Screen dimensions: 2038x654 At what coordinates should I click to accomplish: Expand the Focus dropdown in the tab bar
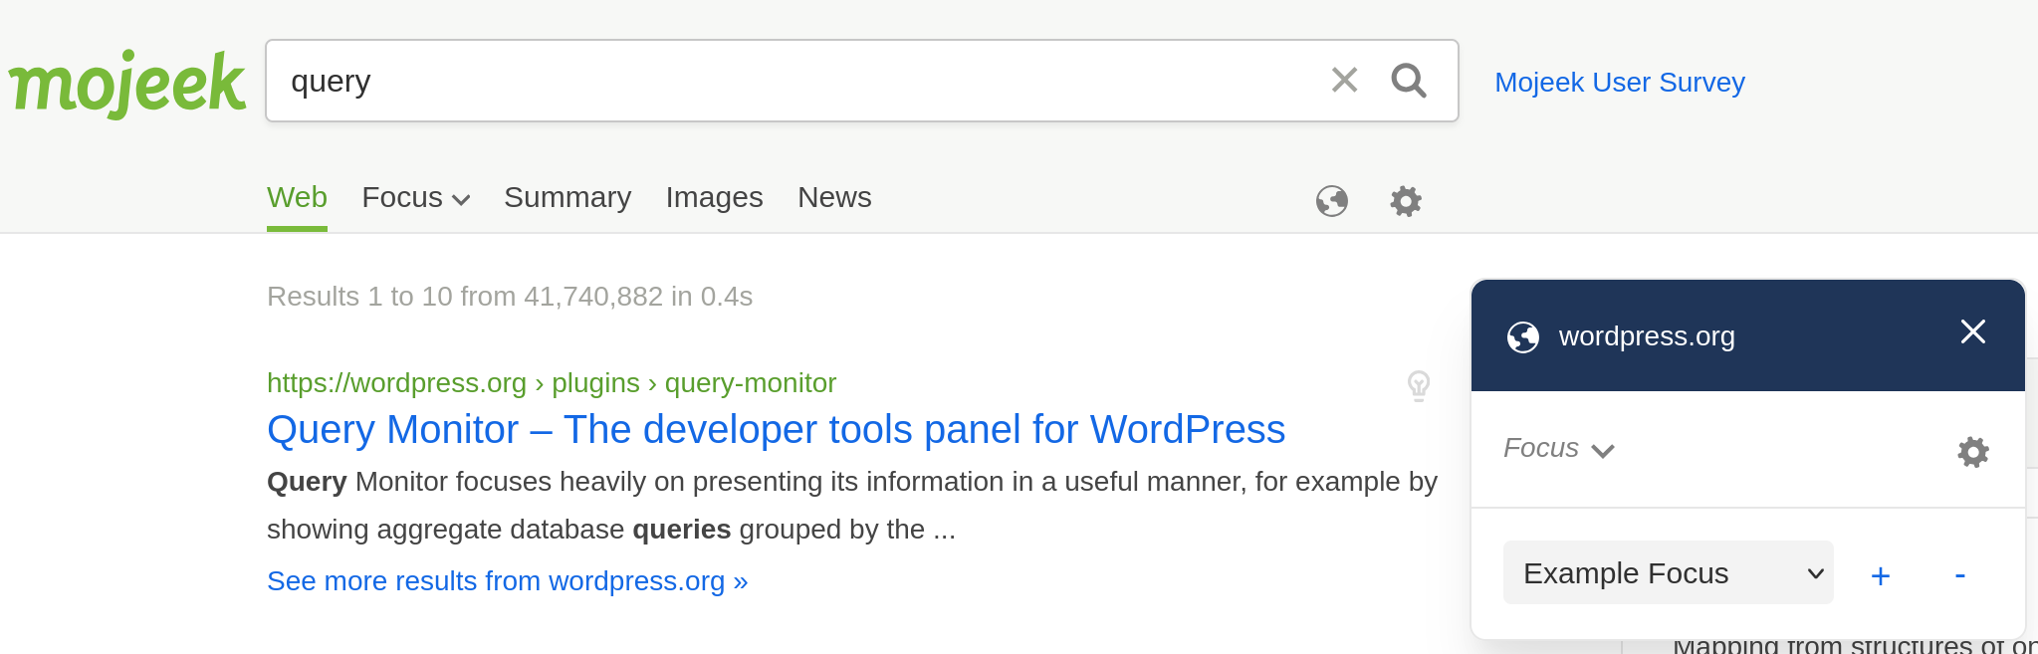pos(416,198)
